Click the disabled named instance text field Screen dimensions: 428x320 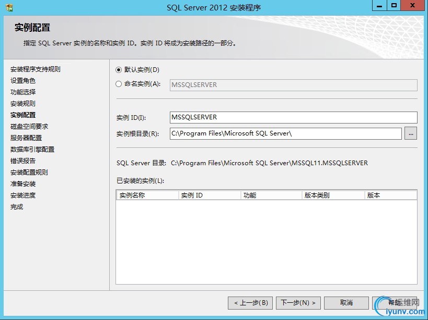pos(293,85)
